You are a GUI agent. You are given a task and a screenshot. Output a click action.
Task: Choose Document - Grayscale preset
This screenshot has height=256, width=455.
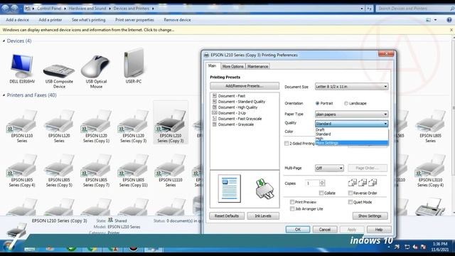click(x=235, y=124)
